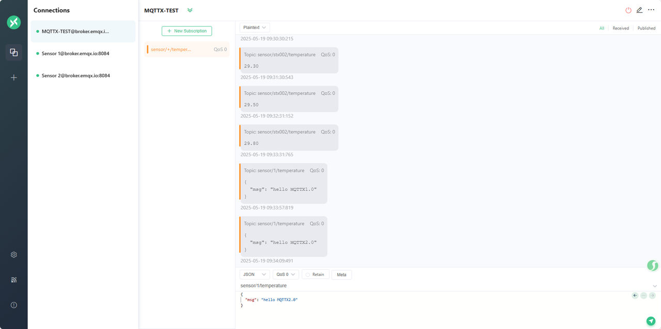661x329 pixels.
Task: Open the About info icon in sidebar
Action: click(x=14, y=305)
